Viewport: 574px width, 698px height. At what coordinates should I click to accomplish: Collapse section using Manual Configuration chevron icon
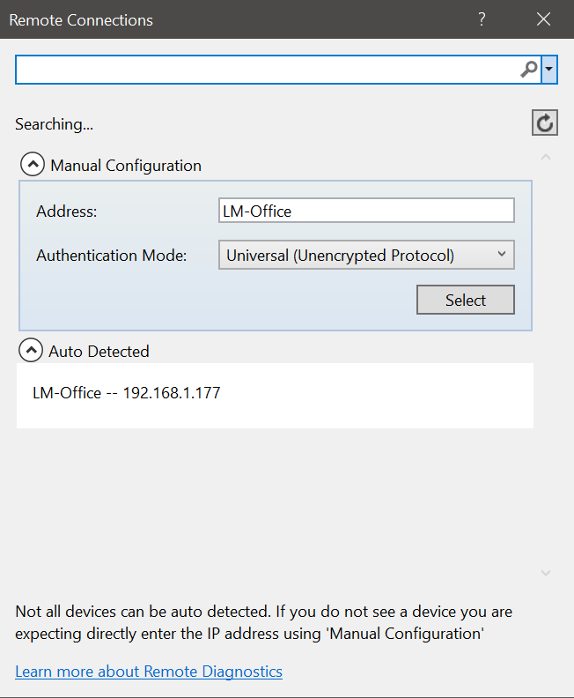(32, 165)
